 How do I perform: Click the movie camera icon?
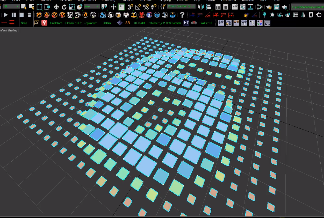[x=280, y=15]
